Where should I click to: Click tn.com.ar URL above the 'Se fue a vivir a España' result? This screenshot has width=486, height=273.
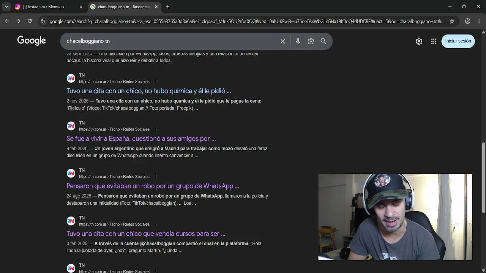(x=114, y=129)
